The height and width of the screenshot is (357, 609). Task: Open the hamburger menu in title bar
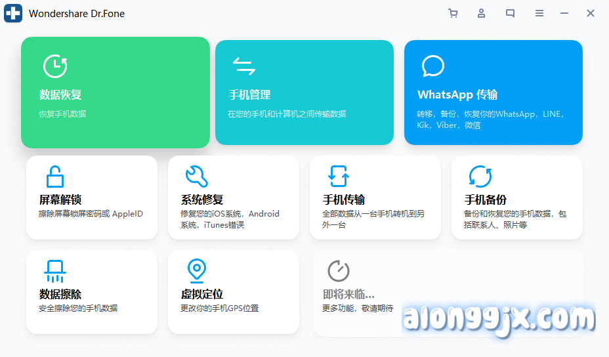(539, 13)
